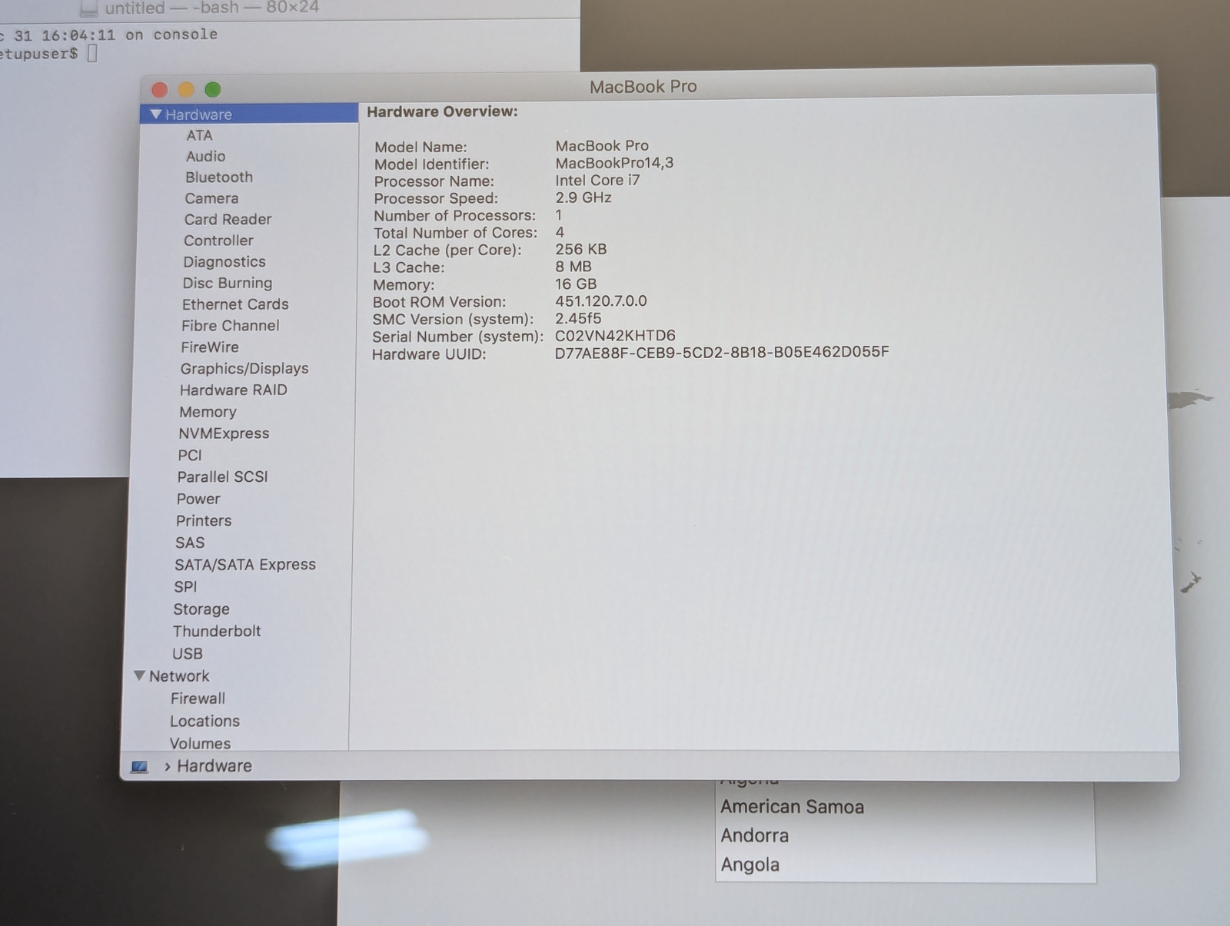The width and height of the screenshot is (1230, 926).
Task: Click the MacBook Pro window title
Action: click(x=643, y=87)
